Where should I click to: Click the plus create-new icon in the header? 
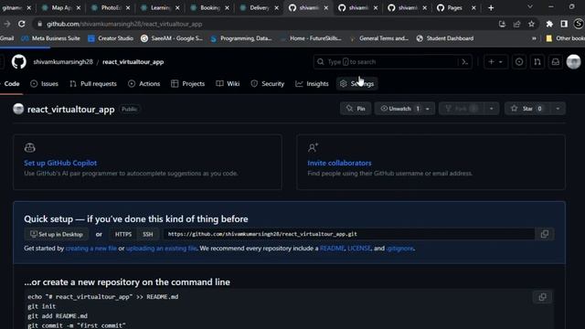coord(491,62)
